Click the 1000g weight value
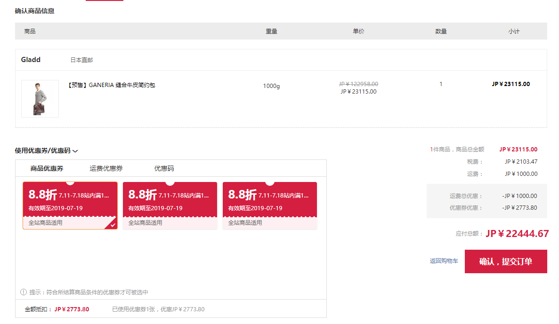Viewport: 559px width, 324px height. [271, 86]
